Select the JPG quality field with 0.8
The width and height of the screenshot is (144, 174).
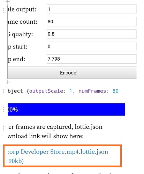[92, 34]
